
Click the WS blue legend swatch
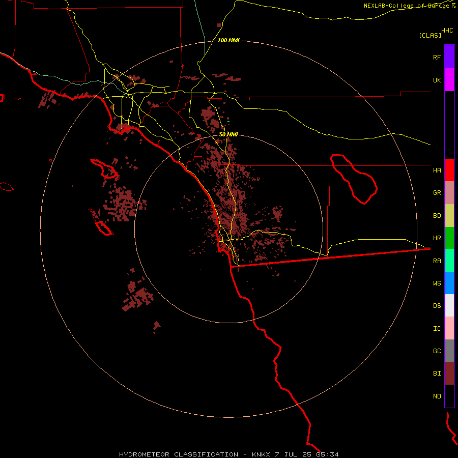pos(449,283)
